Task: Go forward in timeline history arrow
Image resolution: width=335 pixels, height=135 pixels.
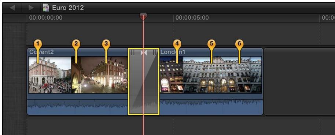Action: 31,8
